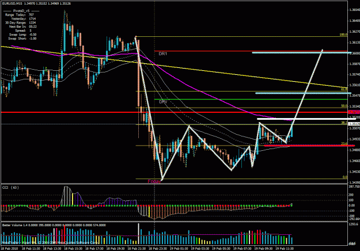Image resolution: width=360 pixels, height=251 pixels.
Task: Click the 18 Feb 23:30 time label
Action: 157,249
